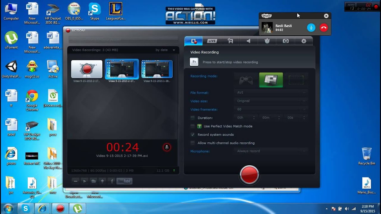Click the Internet Explorer taskbar button
This screenshot has height=214, width=381.
[x=43, y=209]
